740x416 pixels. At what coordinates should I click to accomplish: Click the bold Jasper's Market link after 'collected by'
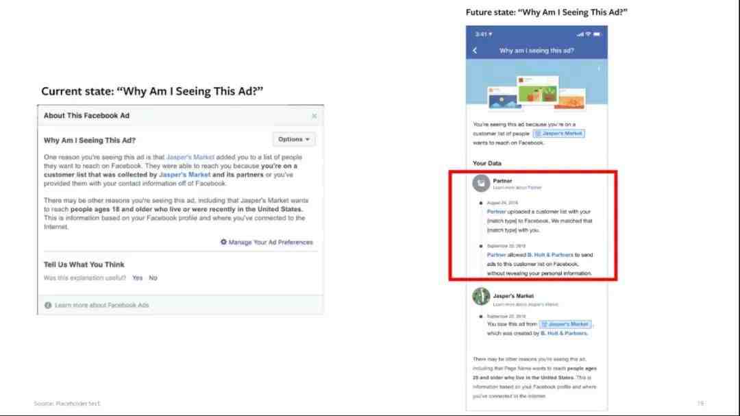(184, 175)
